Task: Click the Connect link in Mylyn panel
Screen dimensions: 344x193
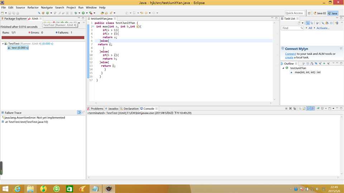Action: tap(291, 54)
